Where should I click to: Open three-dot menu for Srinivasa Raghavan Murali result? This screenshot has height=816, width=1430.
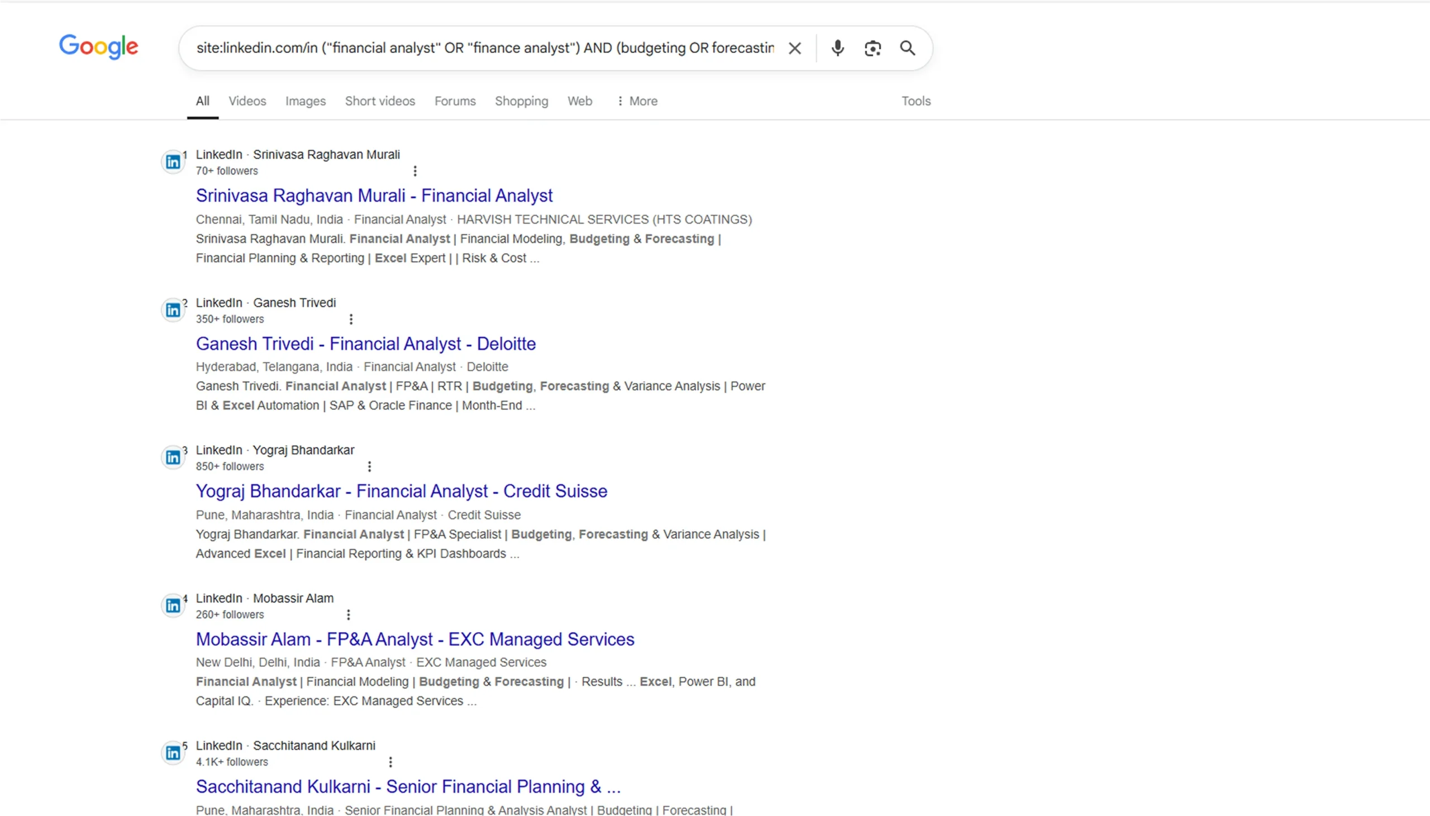pyautogui.click(x=414, y=171)
